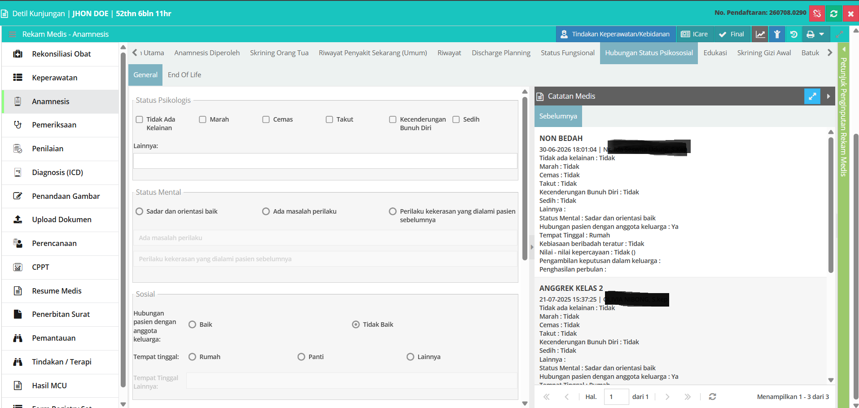The height and width of the screenshot is (408, 859).
Task: Click the printer icon
Action: [x=811, y=34]
